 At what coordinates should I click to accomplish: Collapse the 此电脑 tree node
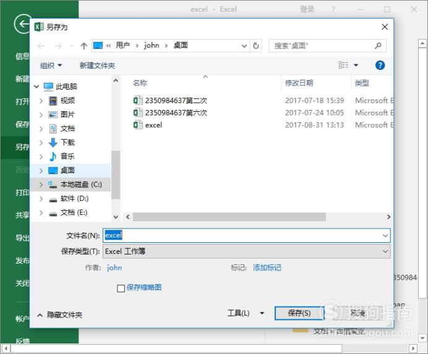tap(36, 86)
